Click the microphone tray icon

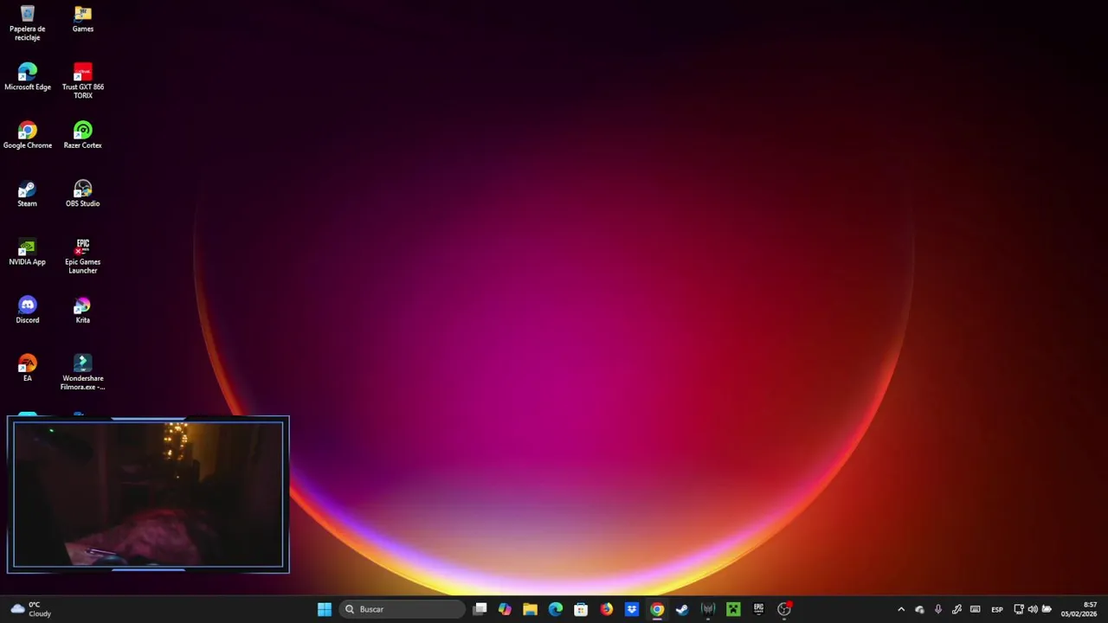tap(938, 609)
